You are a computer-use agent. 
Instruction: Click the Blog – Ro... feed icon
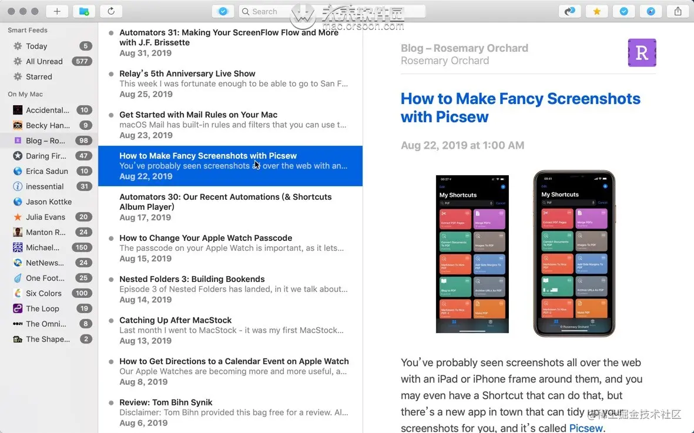pos(18,140)
